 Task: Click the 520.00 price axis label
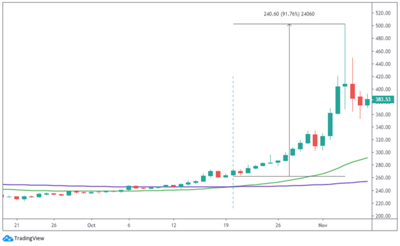pos(383,13)
